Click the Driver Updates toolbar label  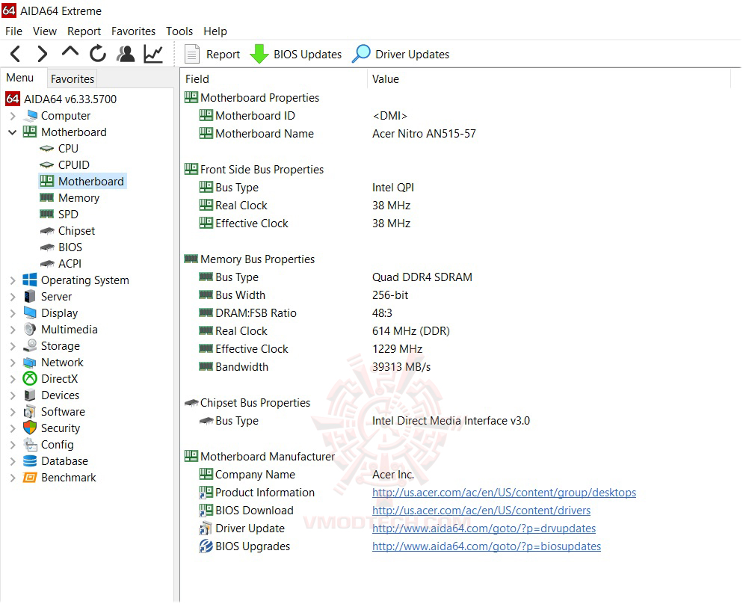point(413,55)
